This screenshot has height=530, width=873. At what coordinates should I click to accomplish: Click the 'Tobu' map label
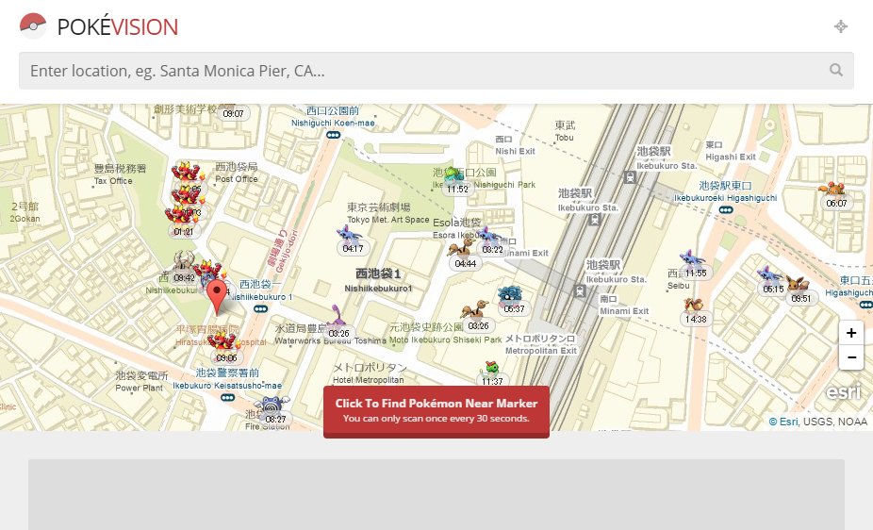click(x=564, y=138)
